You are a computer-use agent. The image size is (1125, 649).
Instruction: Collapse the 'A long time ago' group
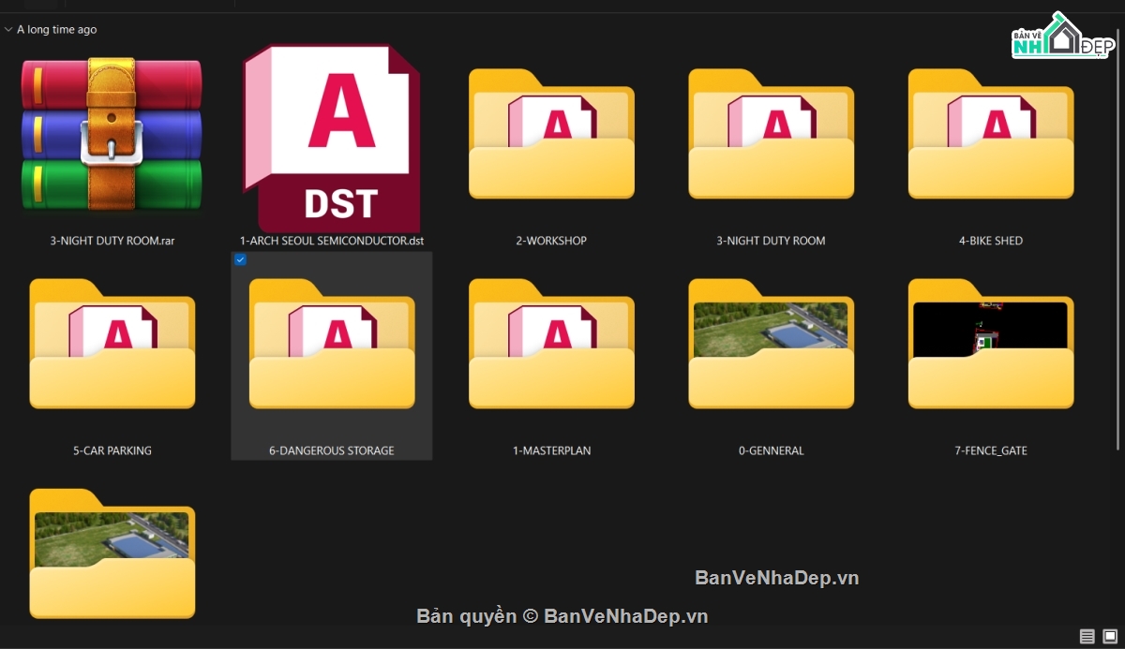click(x=8, y=30)
